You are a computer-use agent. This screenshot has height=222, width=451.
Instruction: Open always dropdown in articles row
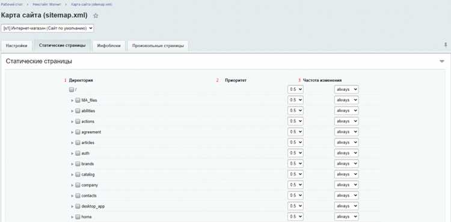[346, 143]
